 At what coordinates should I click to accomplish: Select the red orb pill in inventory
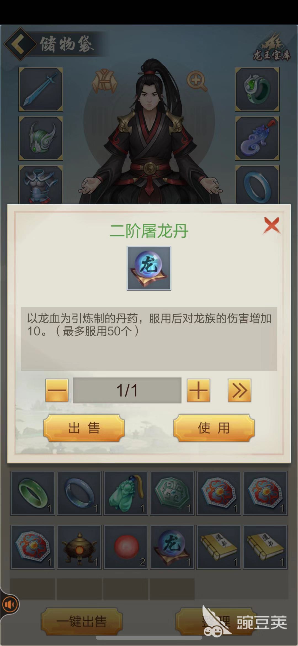pyautogui.click(x=126, y=547)
